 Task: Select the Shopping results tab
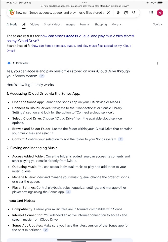[100, 25]
